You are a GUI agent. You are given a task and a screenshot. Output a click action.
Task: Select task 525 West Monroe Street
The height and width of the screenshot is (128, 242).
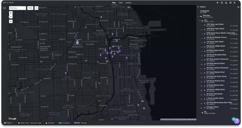pyautogui.click(x=219, y=64)
